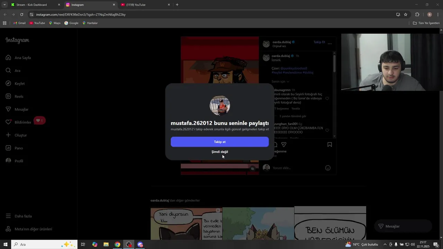Open Pano dashboard icon
This screenshot has height=249, width=443.
pos(8,148)
